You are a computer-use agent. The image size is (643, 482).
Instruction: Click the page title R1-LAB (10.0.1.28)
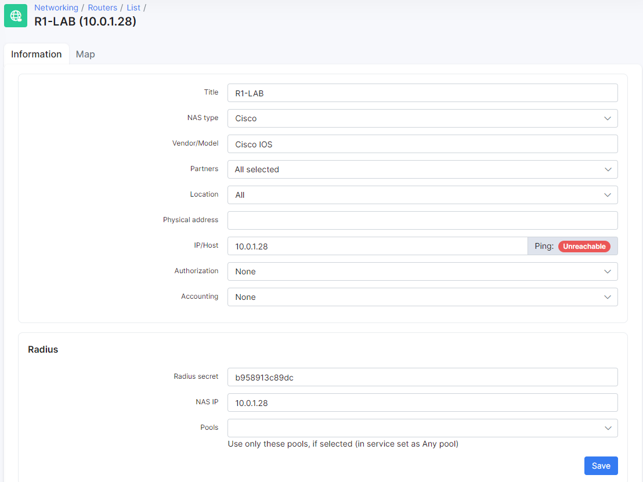85,21
